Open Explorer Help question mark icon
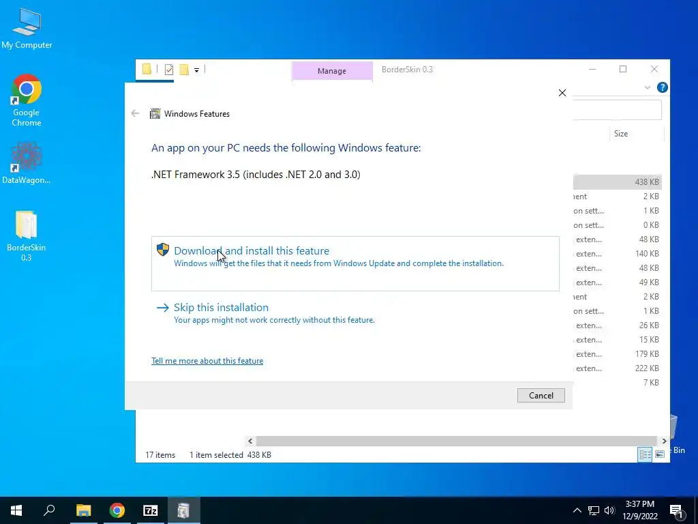Screen dimensions: 698x524 (662, 87)
